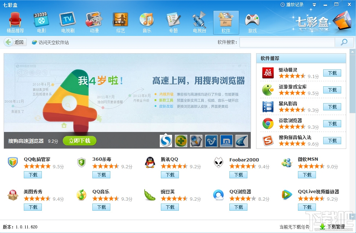The image size is (356, 233).
Task: Select the Maxthon banner thumbnail
Action: coord(227,141)
